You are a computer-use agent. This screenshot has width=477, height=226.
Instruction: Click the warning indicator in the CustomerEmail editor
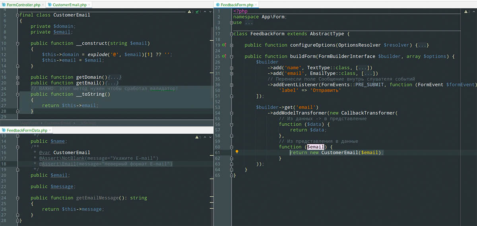[189, 12]
